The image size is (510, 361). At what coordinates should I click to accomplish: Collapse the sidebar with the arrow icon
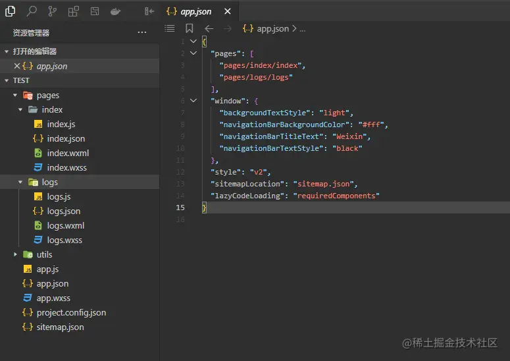149,11
